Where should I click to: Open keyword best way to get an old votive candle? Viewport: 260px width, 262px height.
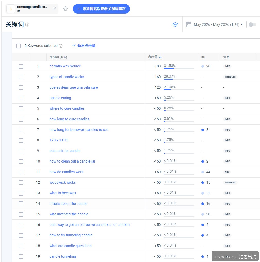click(90, 225)
